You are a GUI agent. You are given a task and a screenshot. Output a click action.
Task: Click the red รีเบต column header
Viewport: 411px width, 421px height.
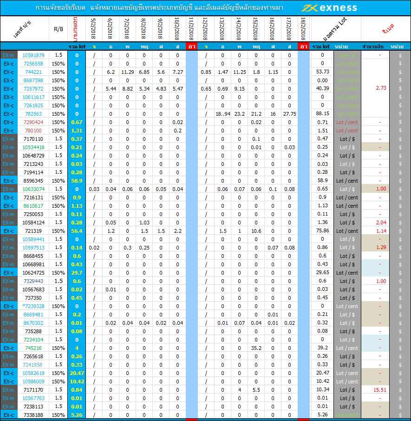click(388, 29)
